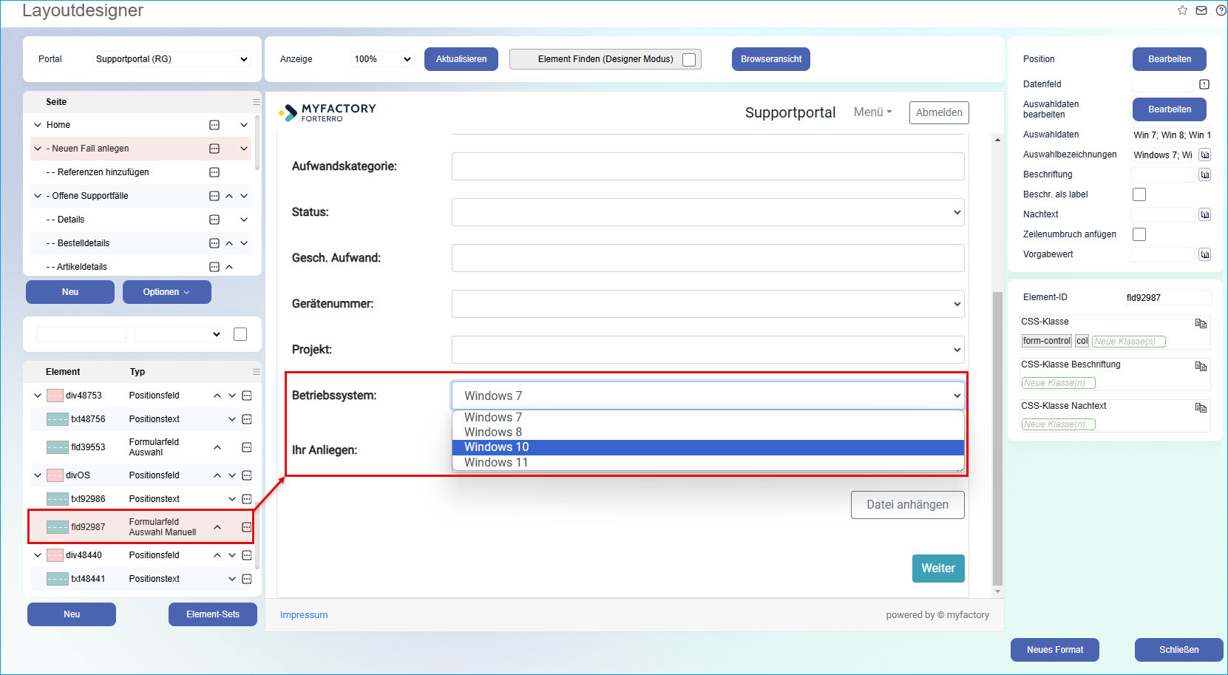1228x675 pixels.
Task: Check the Zeilenumbruch anfügen checkbox
Action: [x=1139, y=234]
